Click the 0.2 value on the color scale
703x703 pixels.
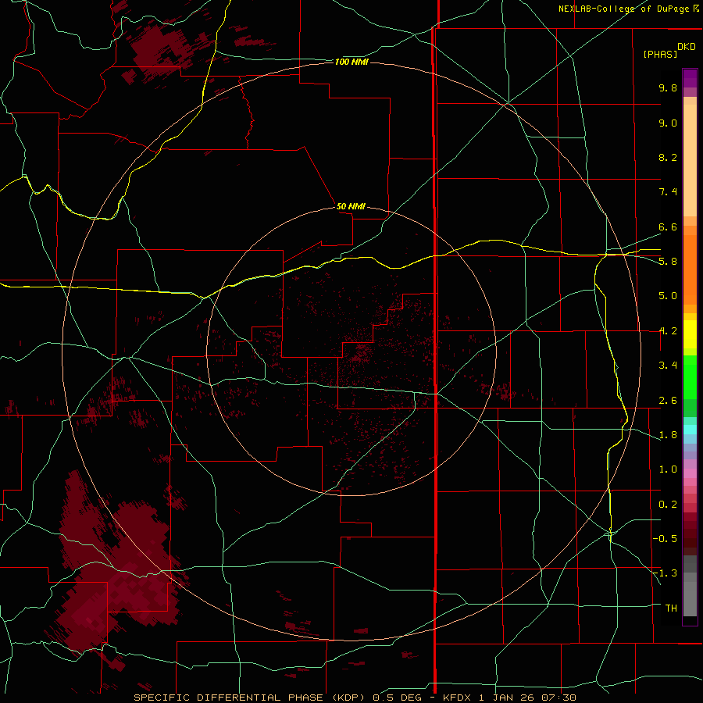(x=668, y=505)
